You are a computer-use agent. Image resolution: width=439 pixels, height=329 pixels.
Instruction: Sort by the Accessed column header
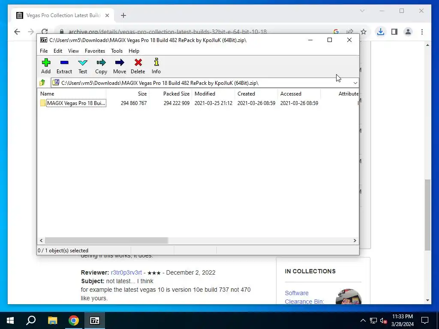pyautogui.click(x=299, y=94)
